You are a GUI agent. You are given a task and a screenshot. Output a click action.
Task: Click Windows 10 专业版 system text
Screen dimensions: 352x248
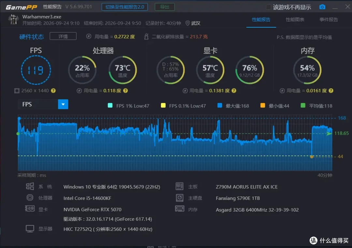111,187
